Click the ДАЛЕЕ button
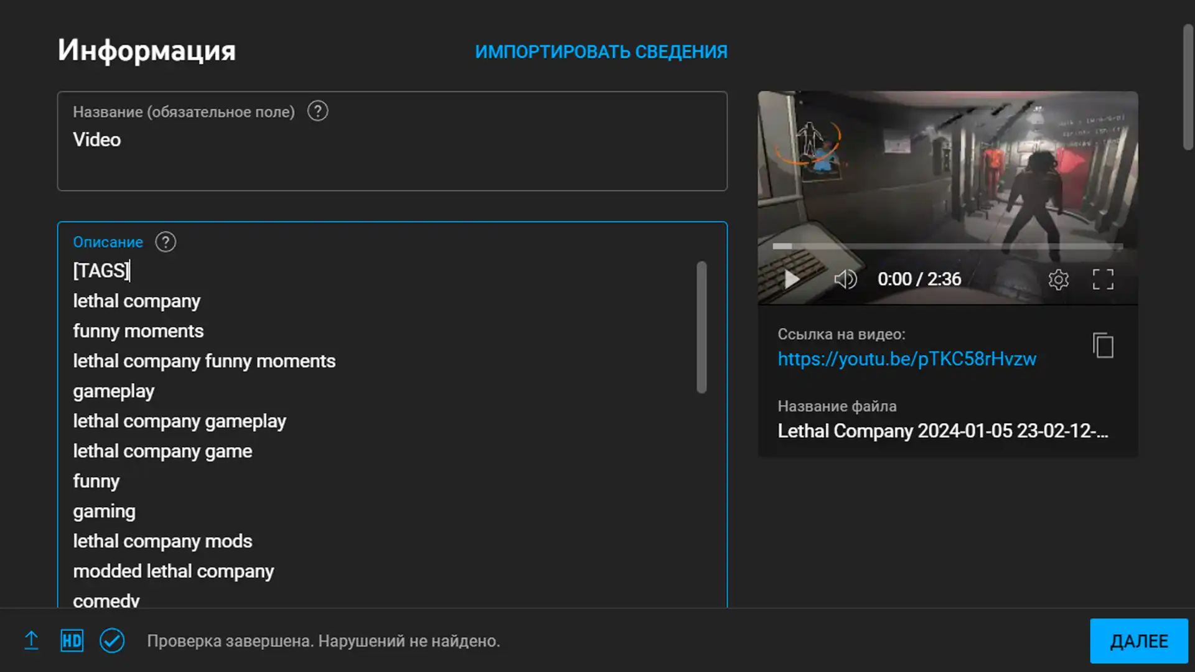The image size is (1195, 672). 1139,641
